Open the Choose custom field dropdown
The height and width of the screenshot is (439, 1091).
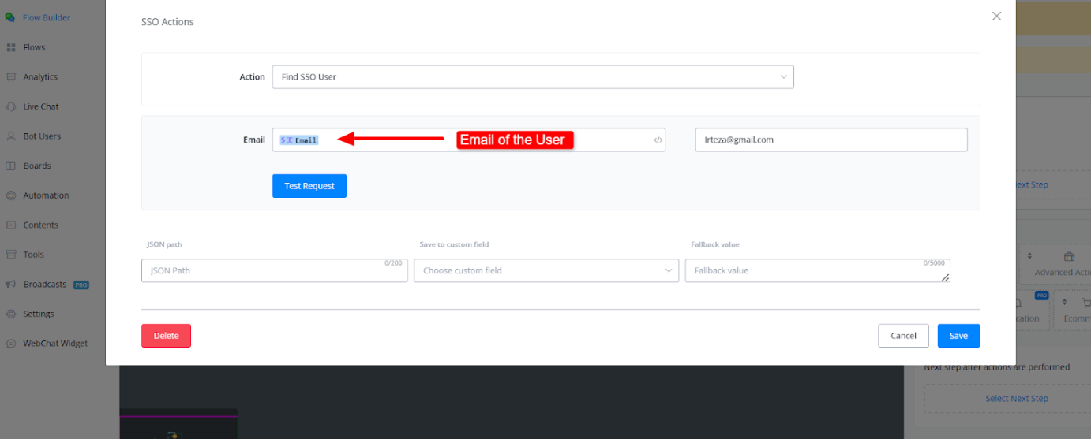pos(545,270)
